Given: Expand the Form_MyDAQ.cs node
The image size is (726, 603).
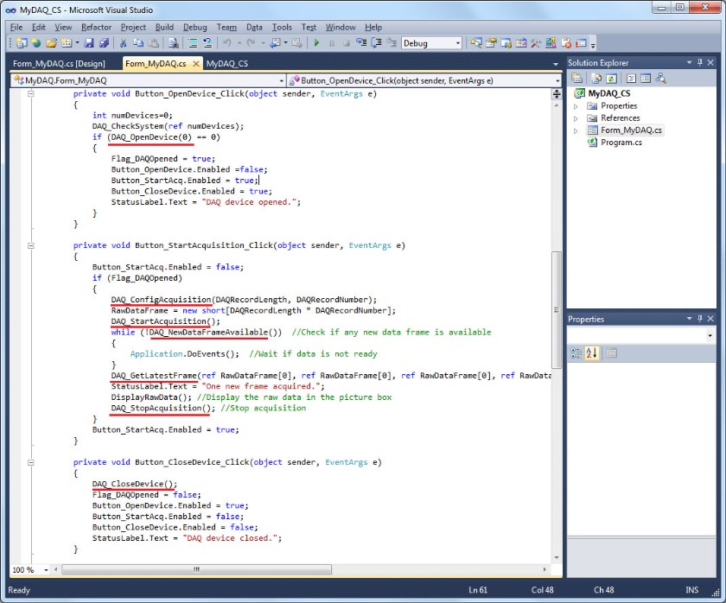Looking at the screenshot, I should click(576, 131).
